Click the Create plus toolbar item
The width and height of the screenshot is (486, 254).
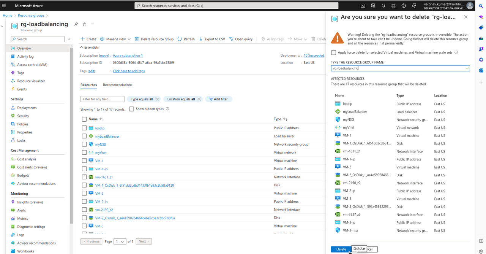tap(88, 39)
